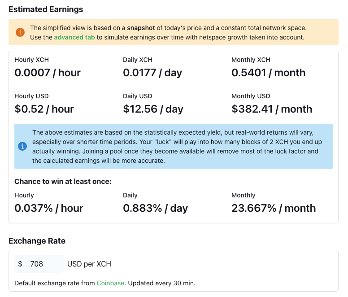Focus the exchange rate input showing 708
Viewport: 348px width, 297px height.
45,264
